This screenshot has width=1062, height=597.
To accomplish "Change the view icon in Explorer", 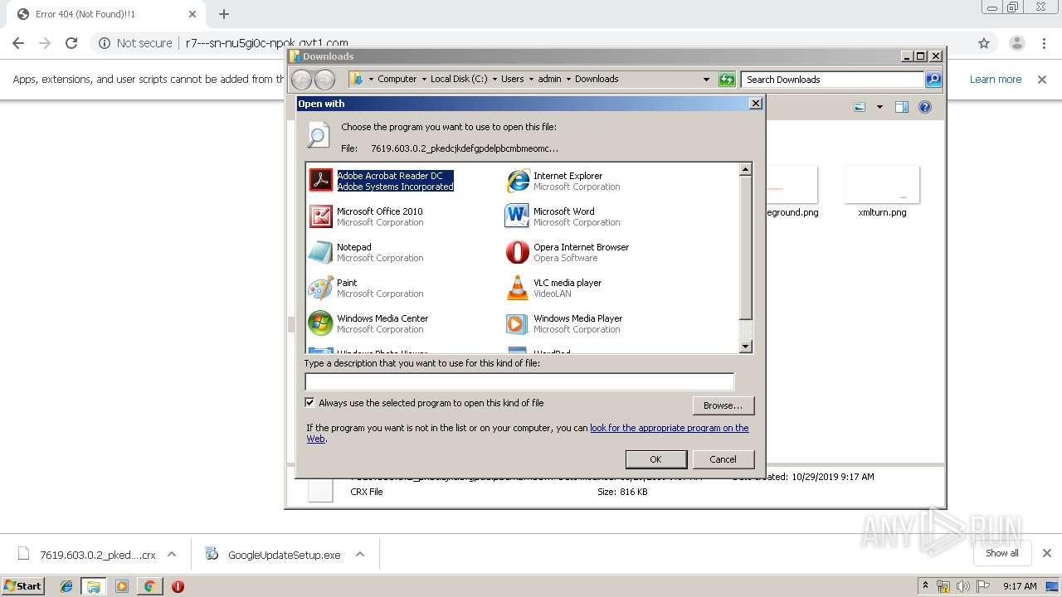I will pyautogui.click(x=860, y=107).
